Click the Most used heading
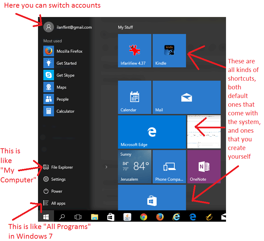Viewport: 264px width, 241px height. click(x=53, y=41)
